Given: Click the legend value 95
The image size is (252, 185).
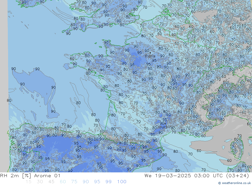Looking at the screenshot, I should click(x=97, y=182).
